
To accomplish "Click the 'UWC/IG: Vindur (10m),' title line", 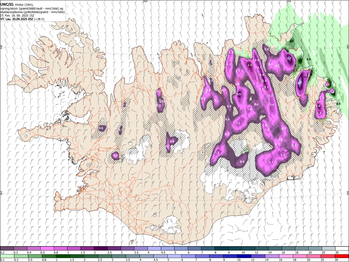I will point(17,4).
